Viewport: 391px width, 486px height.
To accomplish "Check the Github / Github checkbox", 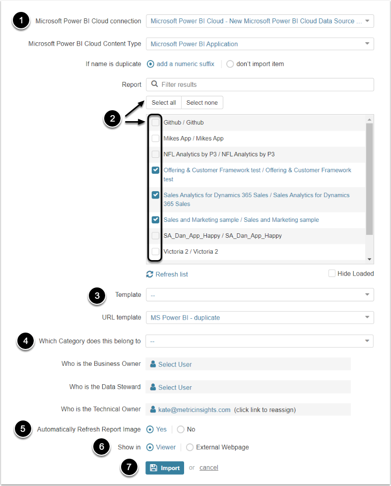I will [x=155, y=123].
